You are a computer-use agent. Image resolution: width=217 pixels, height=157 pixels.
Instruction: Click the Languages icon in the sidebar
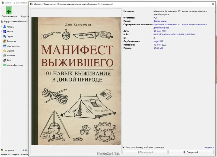pyautogui.click(x=5, y=32)
